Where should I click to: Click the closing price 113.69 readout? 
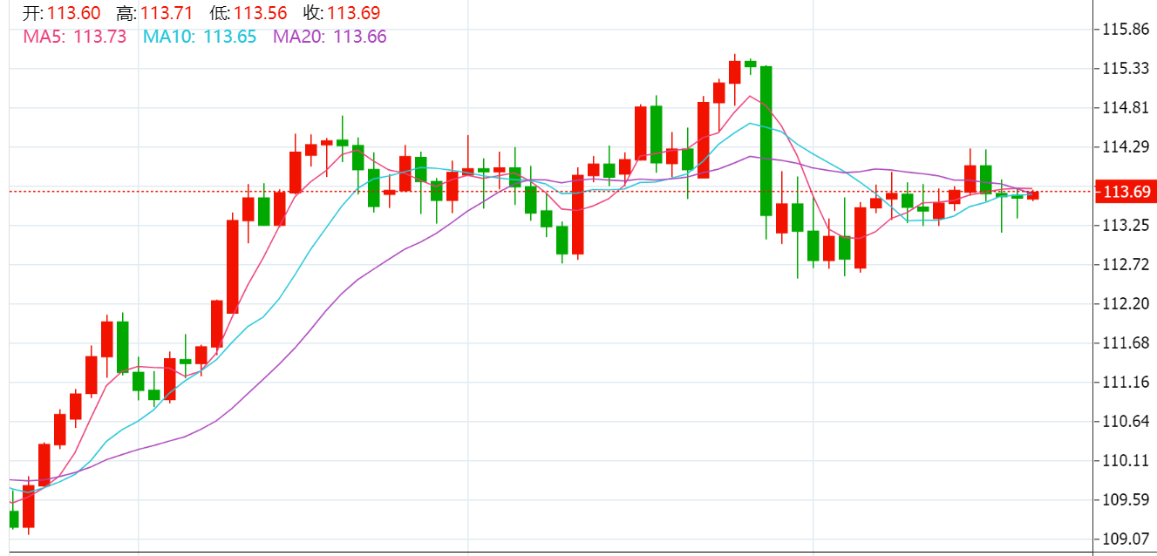353,13
